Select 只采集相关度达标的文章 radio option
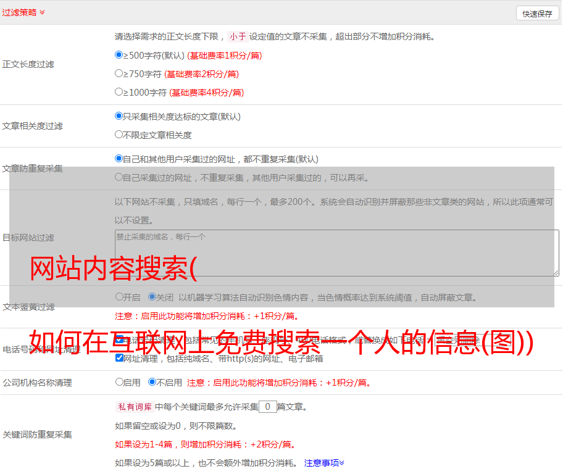The width and height of the screenshot is (563, 474). [119, 116]
